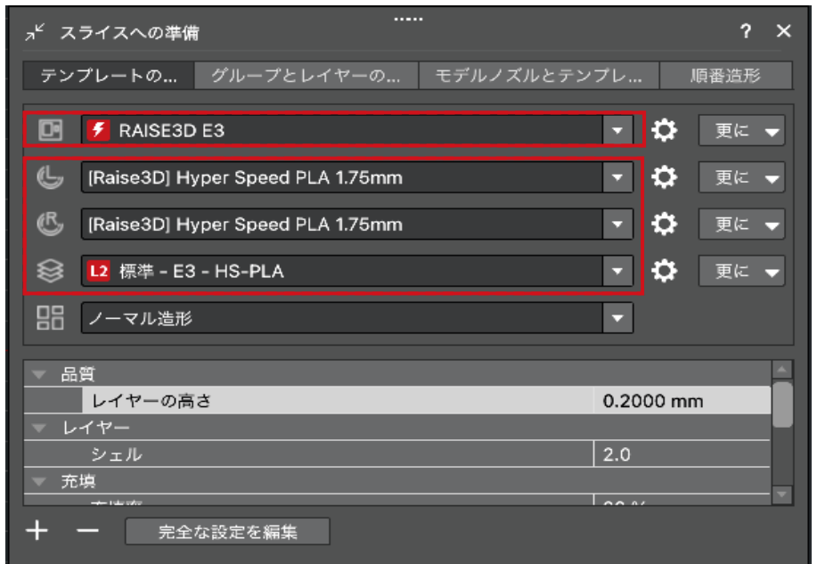The image size is (817, 564).
Task: Edit the シェル value 2.0
Action: (682, 454)
